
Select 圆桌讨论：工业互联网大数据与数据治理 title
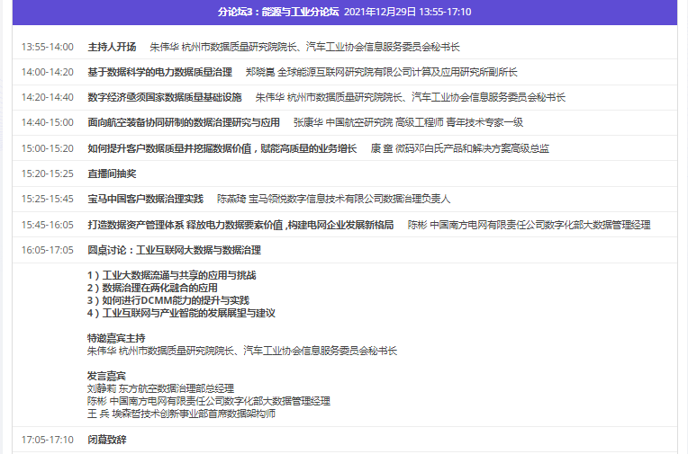point(174,250)
